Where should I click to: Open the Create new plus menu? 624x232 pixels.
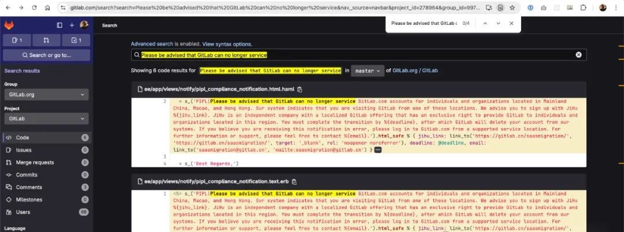pyautogui.click(x=72, y=25)
